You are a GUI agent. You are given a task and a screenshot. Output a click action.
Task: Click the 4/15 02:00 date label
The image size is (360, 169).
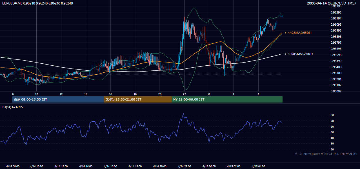pos(234,166)
